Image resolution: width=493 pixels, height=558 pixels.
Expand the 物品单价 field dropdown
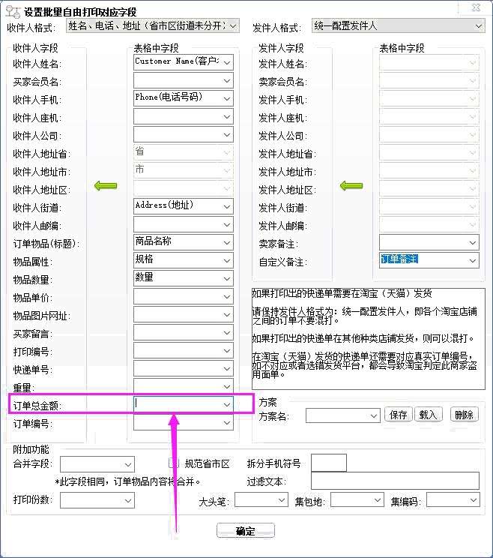184,296
